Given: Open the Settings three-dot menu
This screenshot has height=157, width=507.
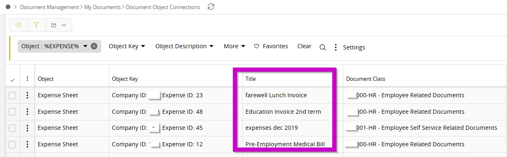Looking at the screenshot, I should tap(336, 47).
